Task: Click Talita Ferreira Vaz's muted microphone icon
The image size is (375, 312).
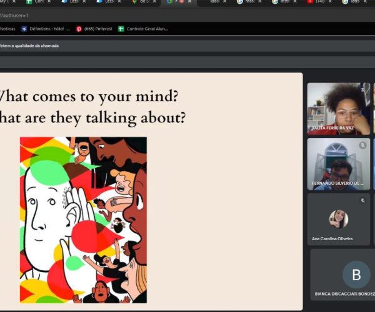Action: [362, 89]
